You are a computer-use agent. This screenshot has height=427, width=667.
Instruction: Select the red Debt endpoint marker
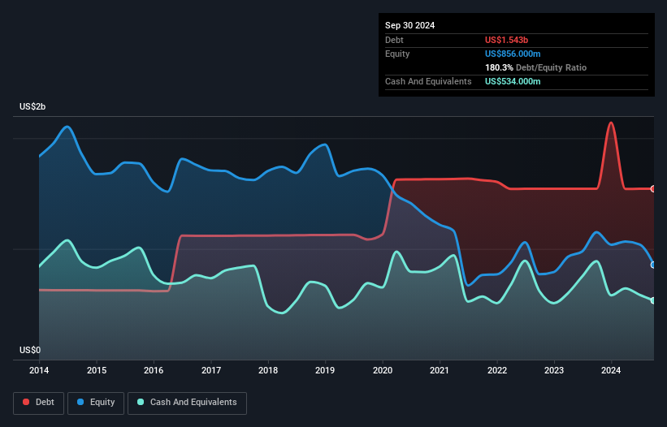point(653,188)
